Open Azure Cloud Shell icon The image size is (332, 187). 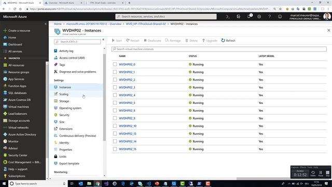[x=228, y=17]
